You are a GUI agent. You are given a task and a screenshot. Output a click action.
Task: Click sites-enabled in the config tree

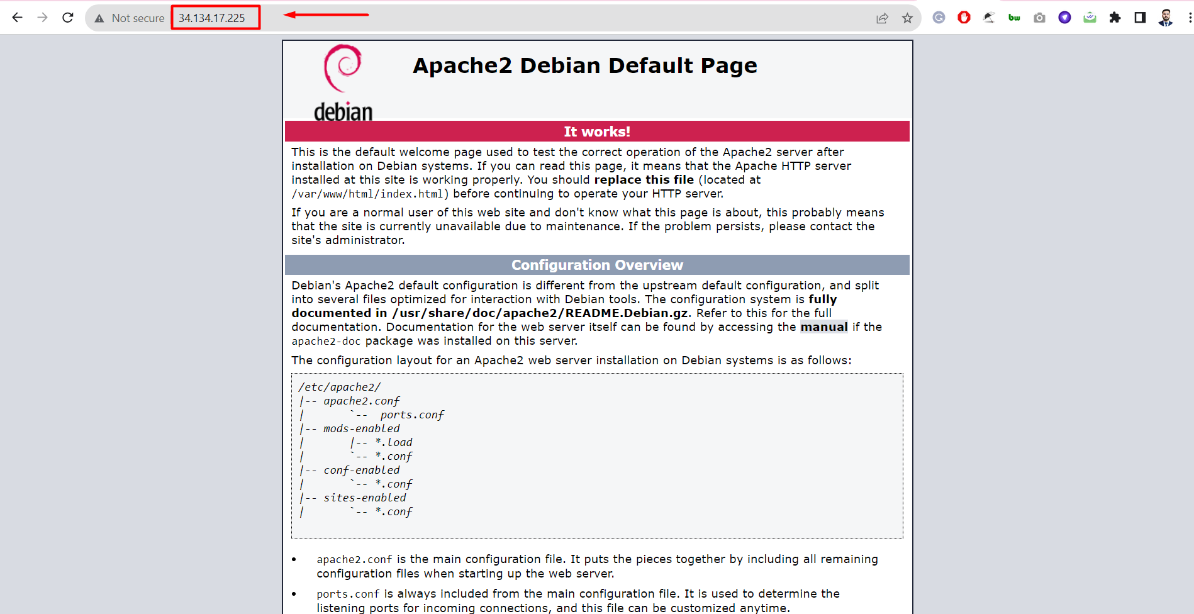[365, 498]
